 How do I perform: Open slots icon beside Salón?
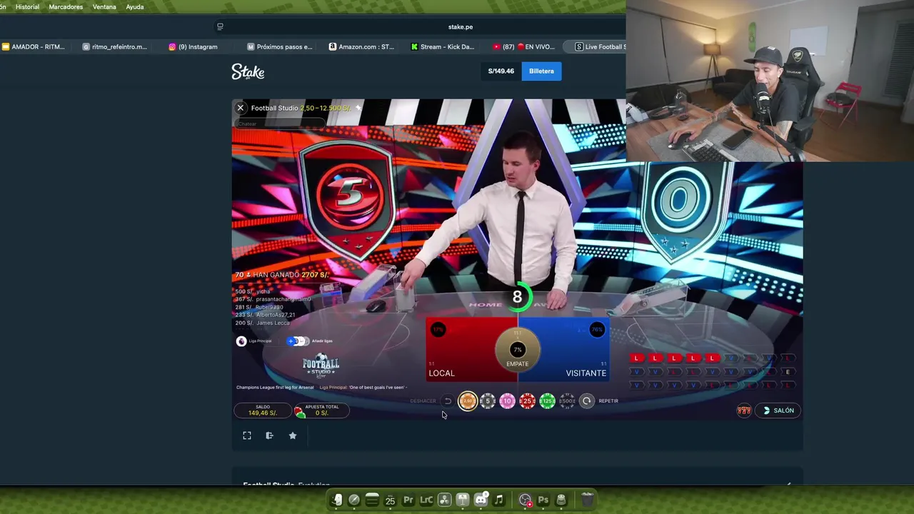tap(744, 410)
